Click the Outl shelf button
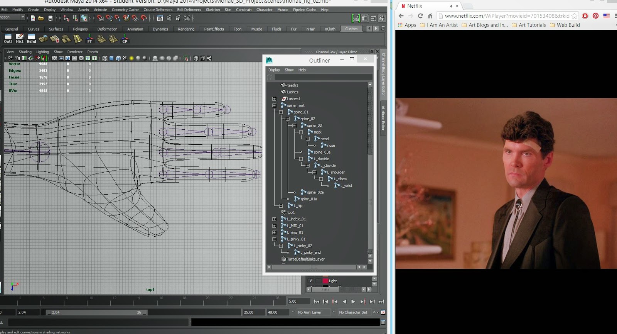This screenshot has height=334, width=617. [x=8, y=39]
